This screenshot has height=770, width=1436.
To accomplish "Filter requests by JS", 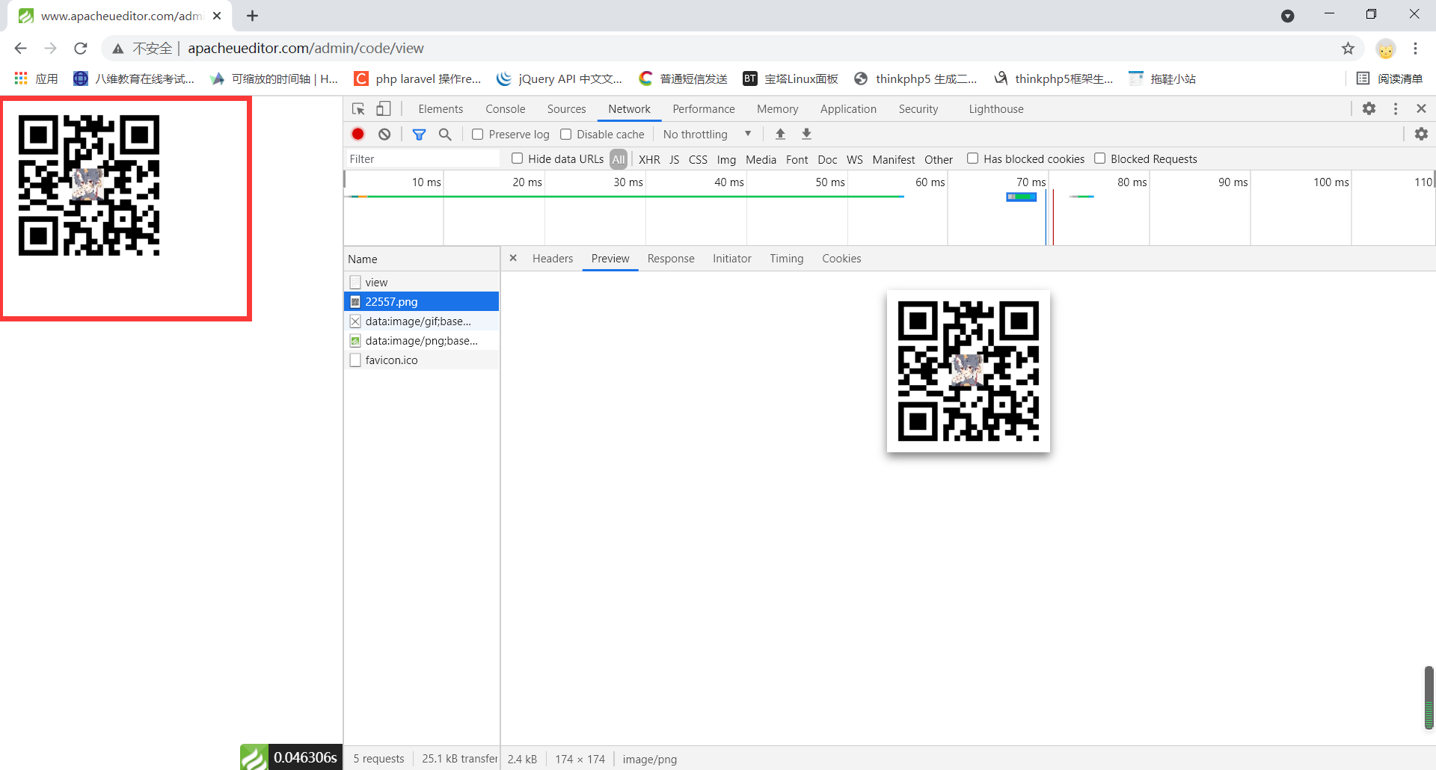I will point(674,159).
